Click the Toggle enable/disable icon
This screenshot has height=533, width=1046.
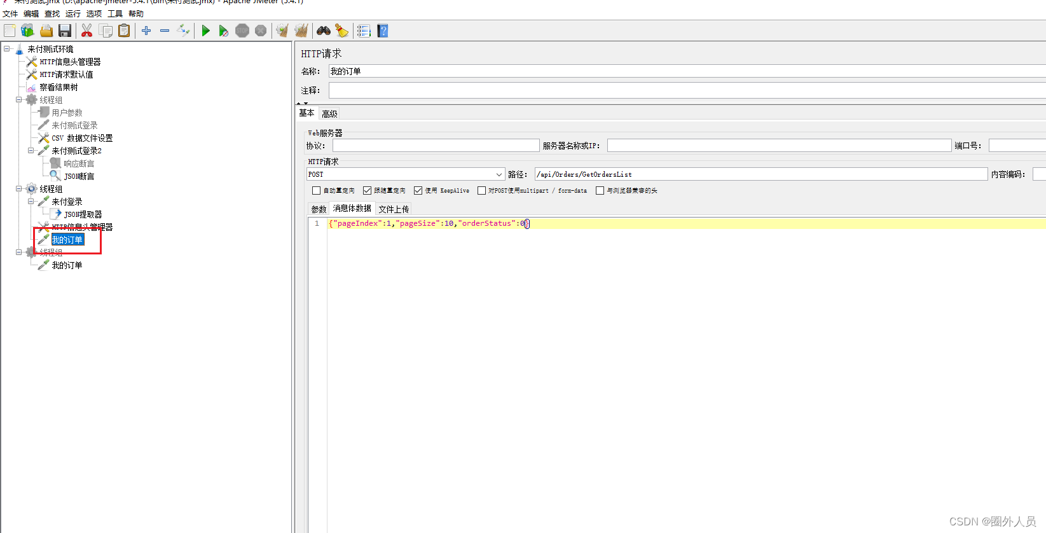coord(183,31)
